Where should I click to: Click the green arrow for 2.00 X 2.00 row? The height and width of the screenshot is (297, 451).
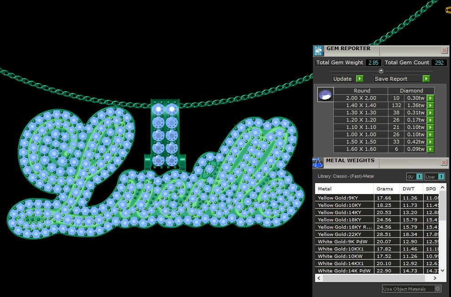pos(430,98)
